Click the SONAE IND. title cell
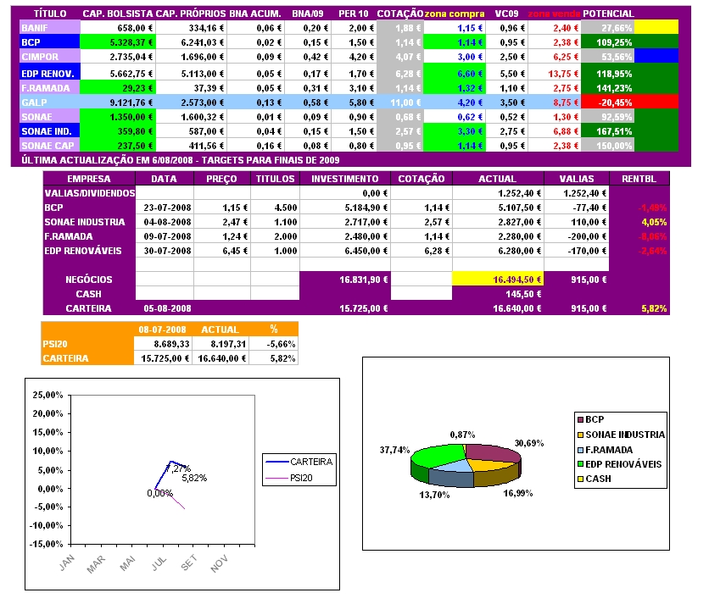This screenshot has width=709, height=615. click(50, 131)
